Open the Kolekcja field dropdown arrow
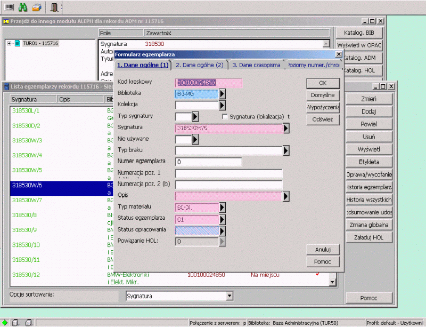 (222, 105)
